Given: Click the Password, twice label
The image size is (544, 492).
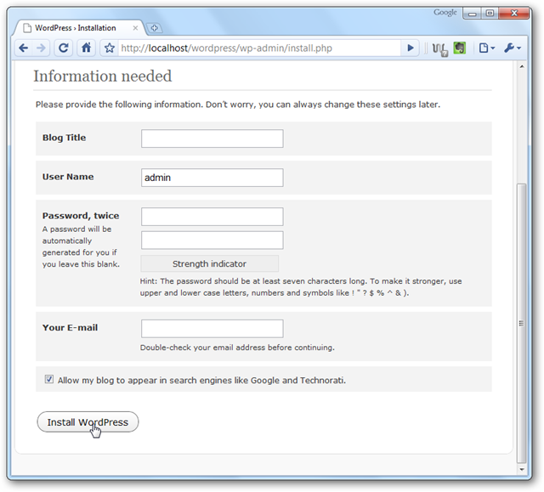Looking at the screenshot, I should 81,216.
